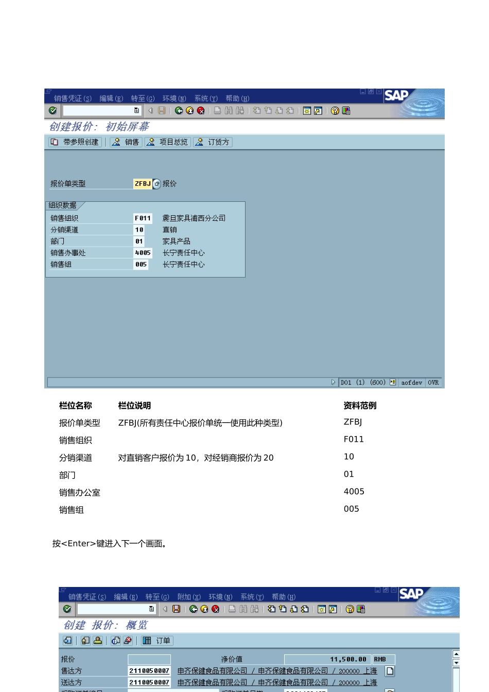Click the green Enter checkmark in initial screen window
Screen dimensions: 489x692
pos(53,111)
